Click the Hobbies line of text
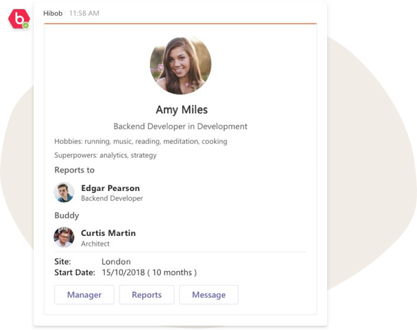The width and height of the screenshot is (417, 330). (141, 142)
